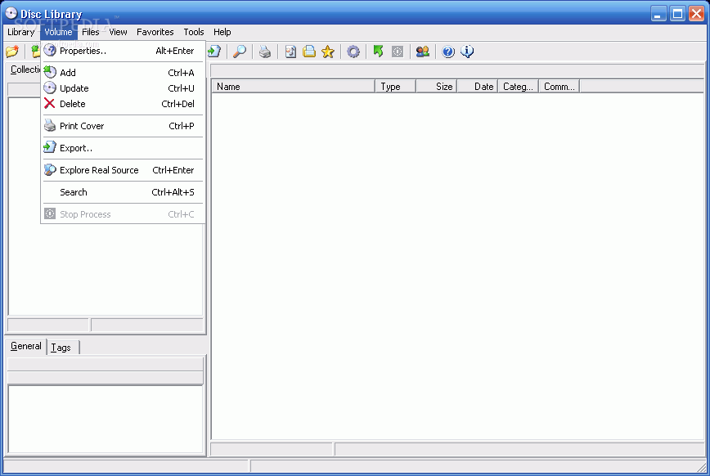Click the Comm... column header

pos(559,86)
